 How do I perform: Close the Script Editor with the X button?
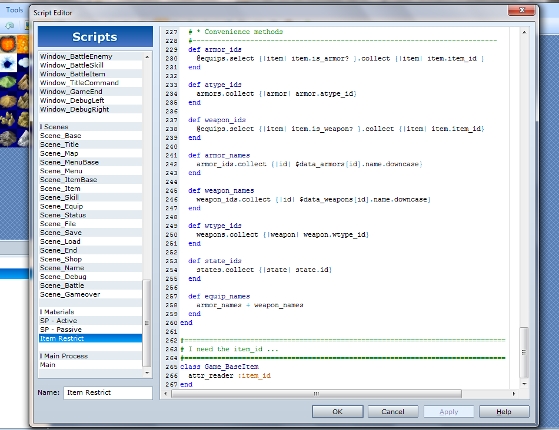pos(521,9)
